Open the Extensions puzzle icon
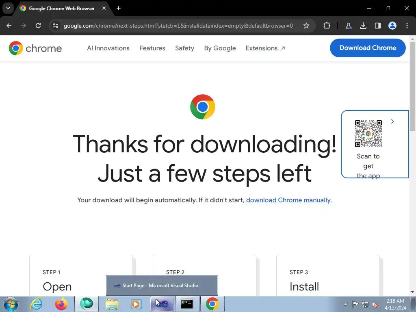This screenshot has height=312, width=416. click(327, 26)
